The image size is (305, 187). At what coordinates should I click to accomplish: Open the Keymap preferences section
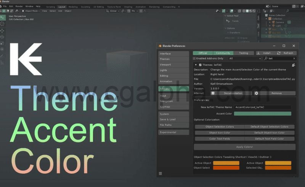pyautogui.click(x=173, y=107)
